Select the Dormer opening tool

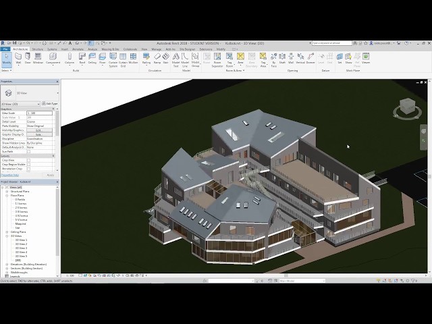pyautogui.click(x=310, y=59)
